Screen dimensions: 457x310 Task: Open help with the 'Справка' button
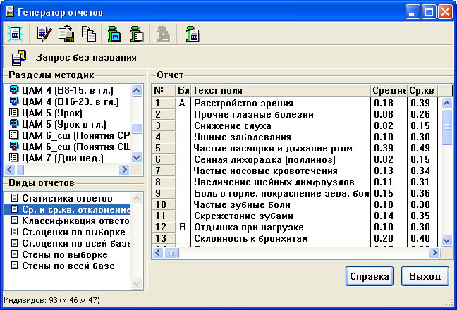click(370, 276)
